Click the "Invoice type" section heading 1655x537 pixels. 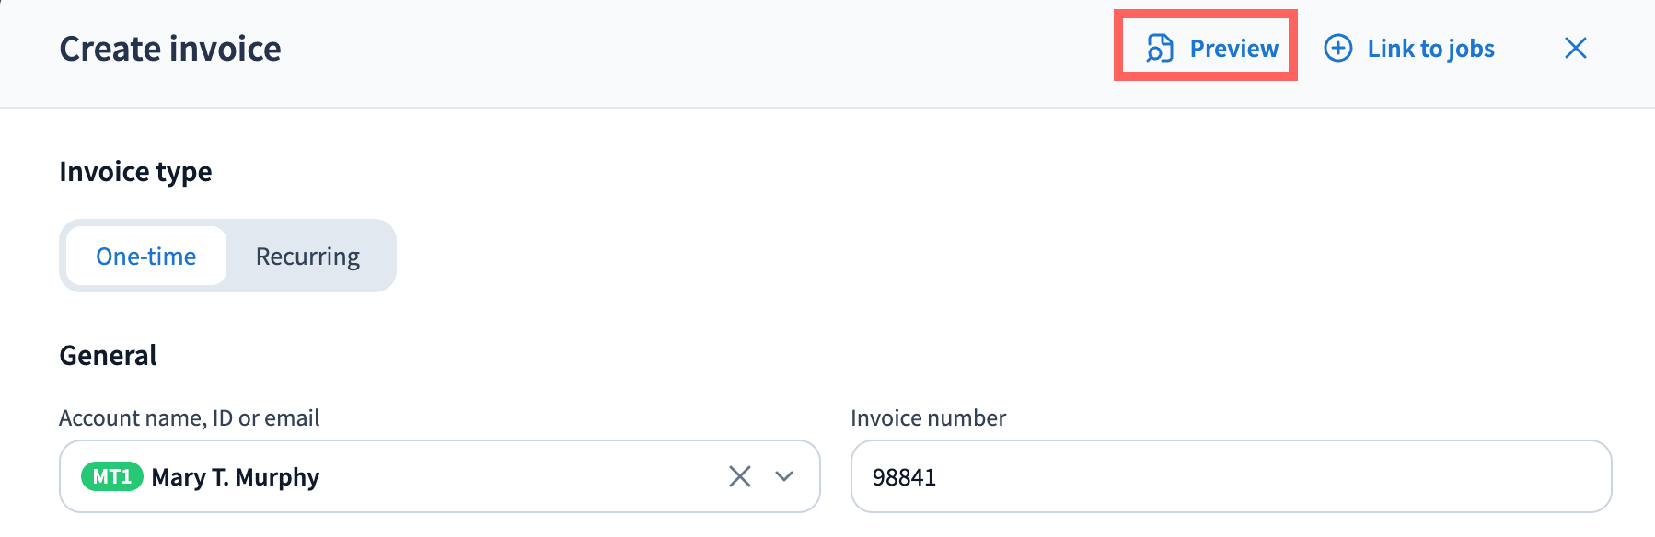(x=135, y=172)
